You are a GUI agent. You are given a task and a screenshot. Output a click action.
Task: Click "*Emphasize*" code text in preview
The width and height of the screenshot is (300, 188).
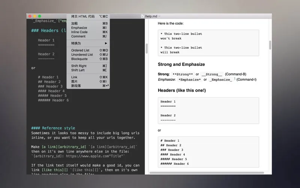[190, 80]
